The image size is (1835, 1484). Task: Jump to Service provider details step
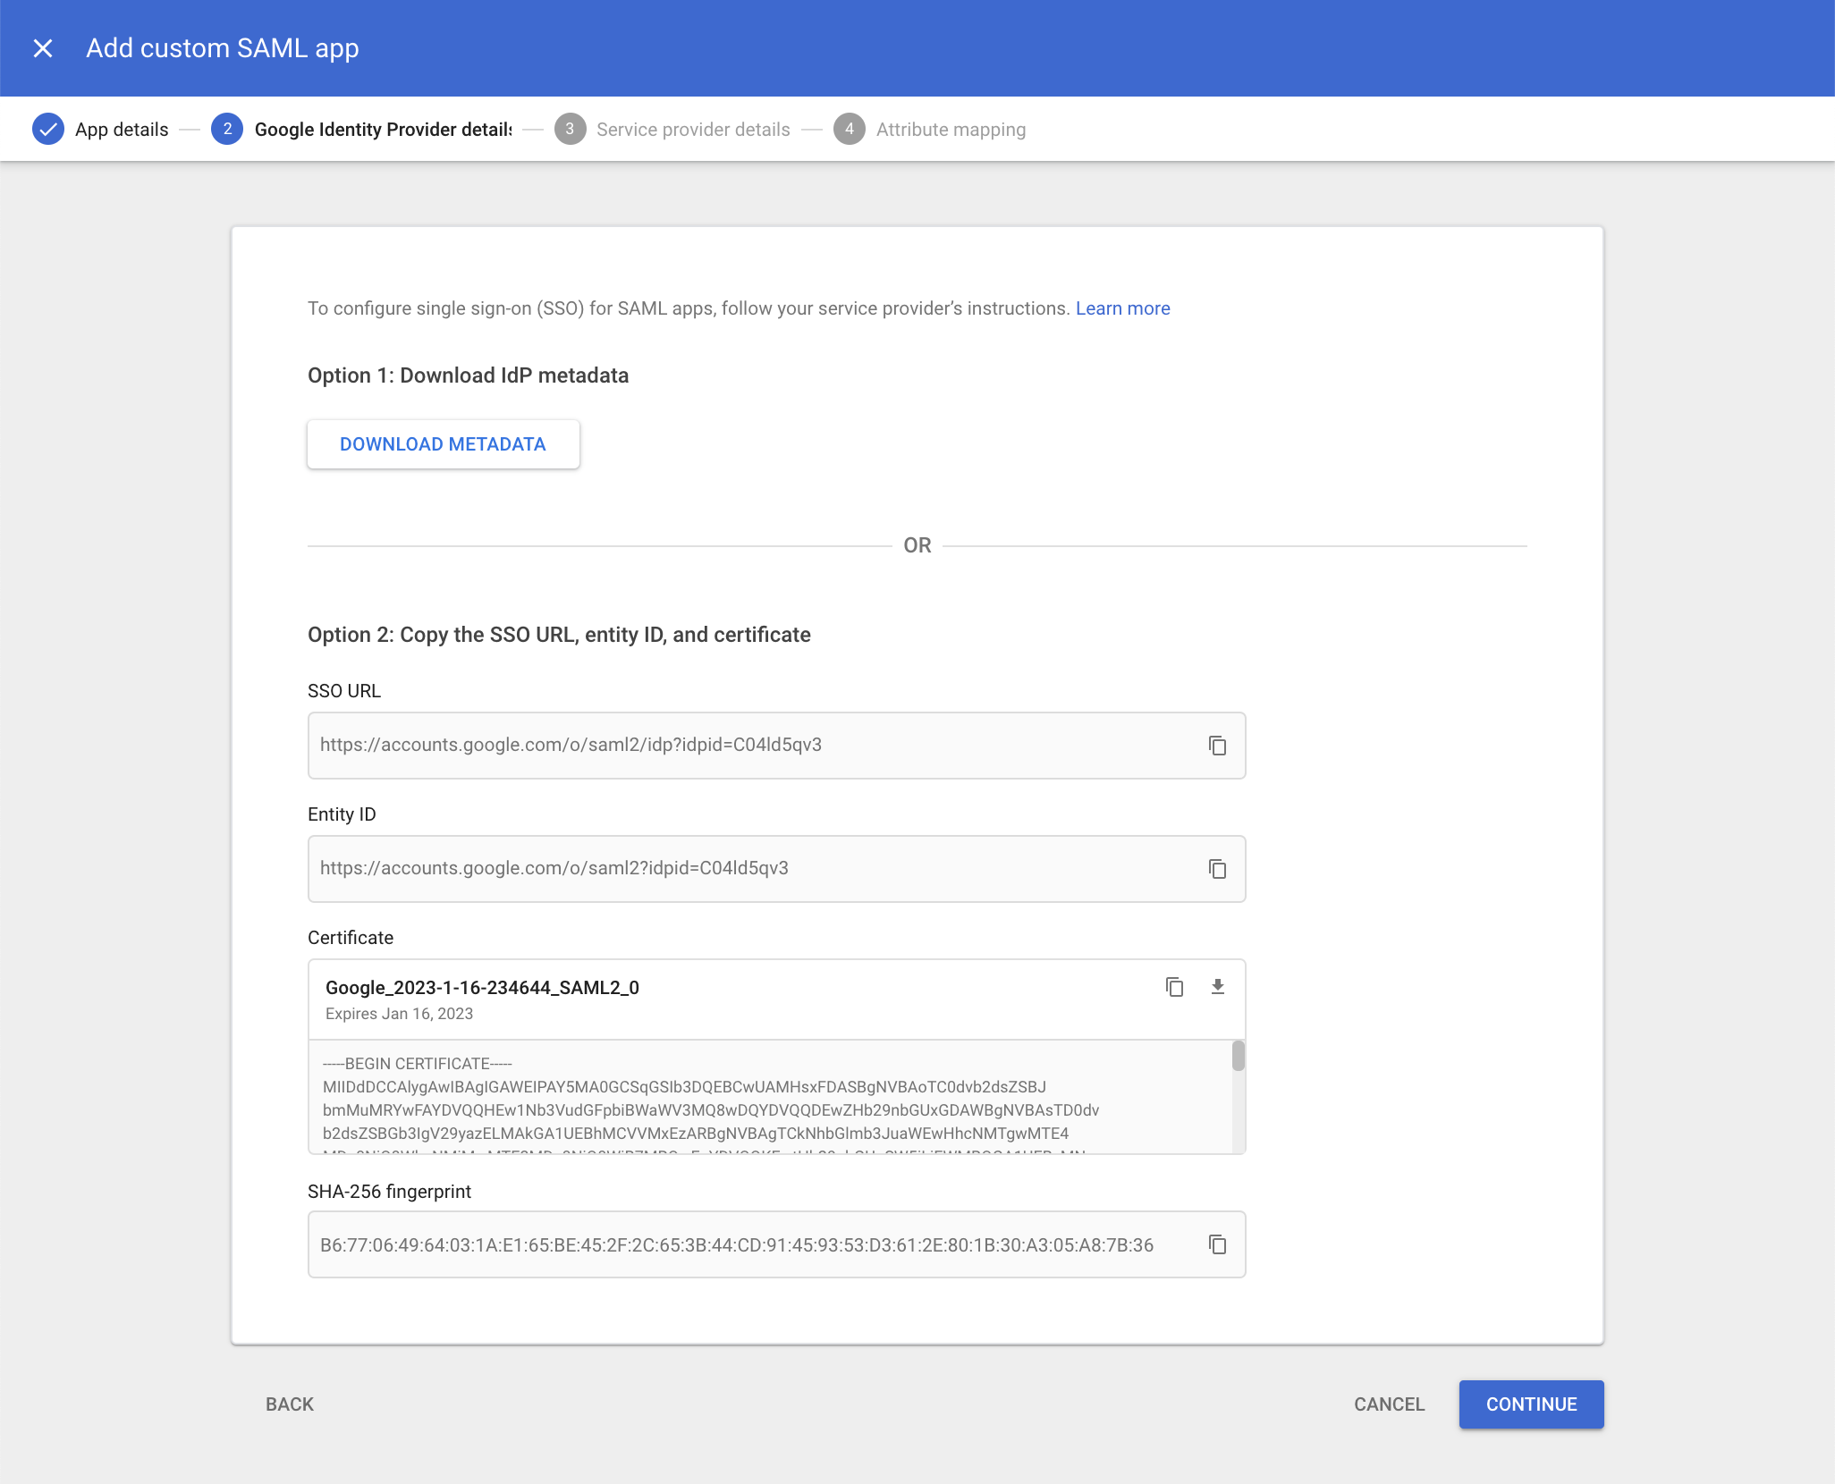tap(693, 130)
